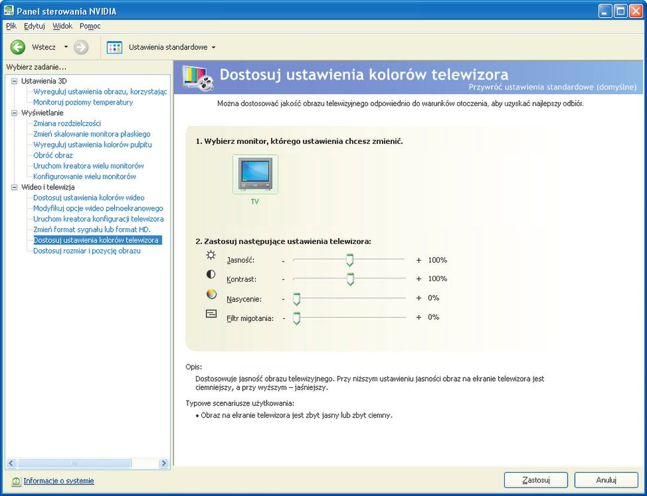This screenshot has height=496, width=647.
Task: Click the flicker filter icon
Action: [211, 314]
